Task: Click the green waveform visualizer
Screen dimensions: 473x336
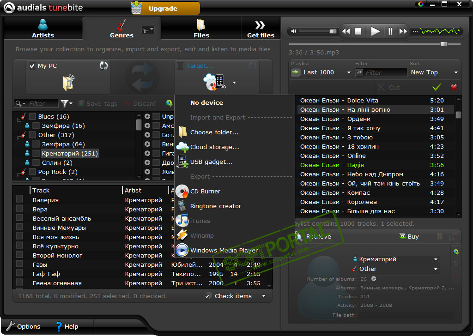Action: pos(440,31)
